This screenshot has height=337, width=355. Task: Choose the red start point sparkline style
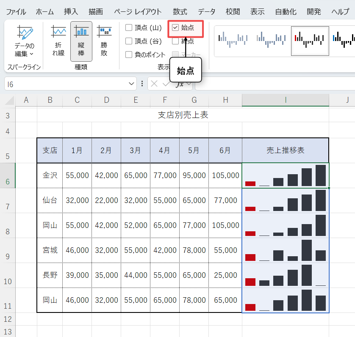(x=310, y=41)
